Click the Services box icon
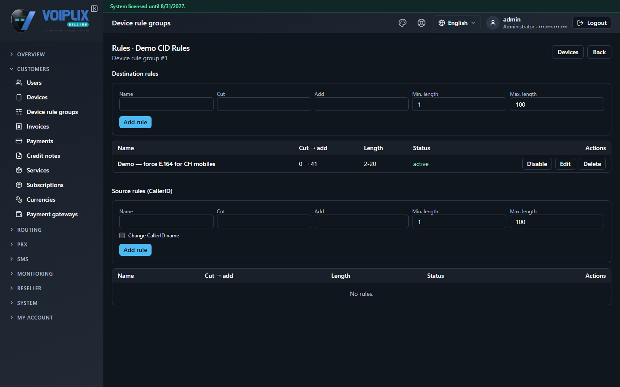Viewport: 620px width, 387px height. (19, 170)
